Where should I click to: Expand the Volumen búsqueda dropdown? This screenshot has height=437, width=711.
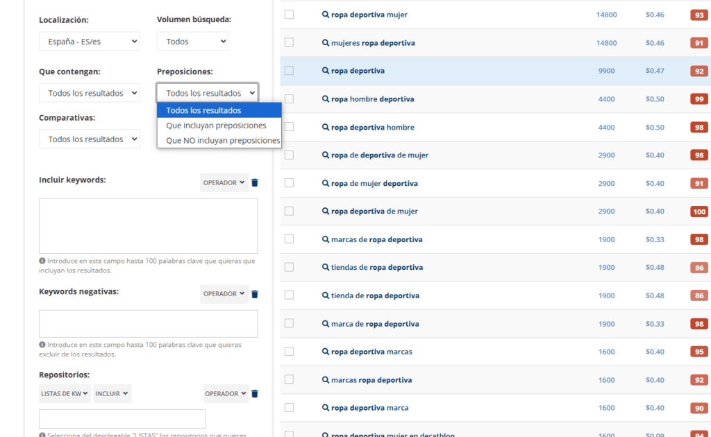(192, 42)
